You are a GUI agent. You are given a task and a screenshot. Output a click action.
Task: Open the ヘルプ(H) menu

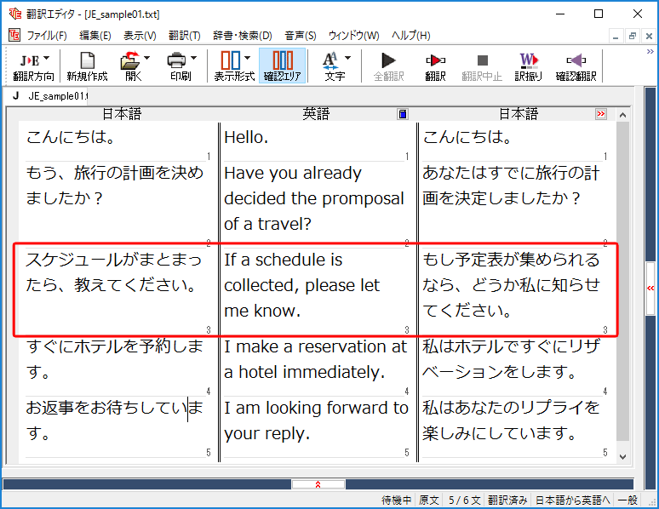point(410,36)
